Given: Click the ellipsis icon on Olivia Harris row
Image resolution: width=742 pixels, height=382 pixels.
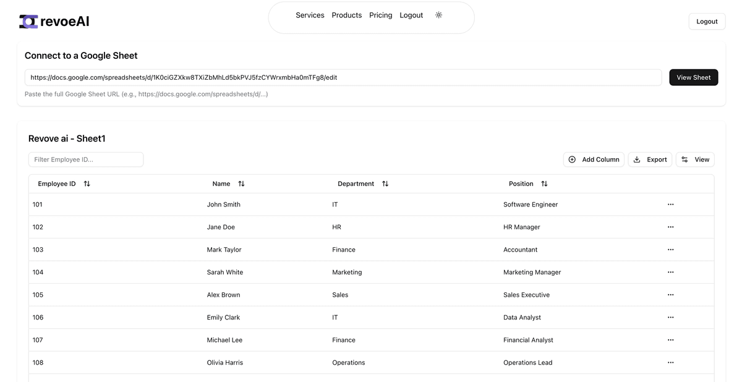Looking at the screenshot, I should [x=670, y=362].
